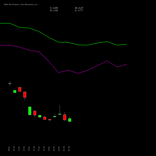Click the close value C: 2.08
Image resolution: width=156 pixels, height=156 pixels.
pyautogui.click(x=54, y=8)
